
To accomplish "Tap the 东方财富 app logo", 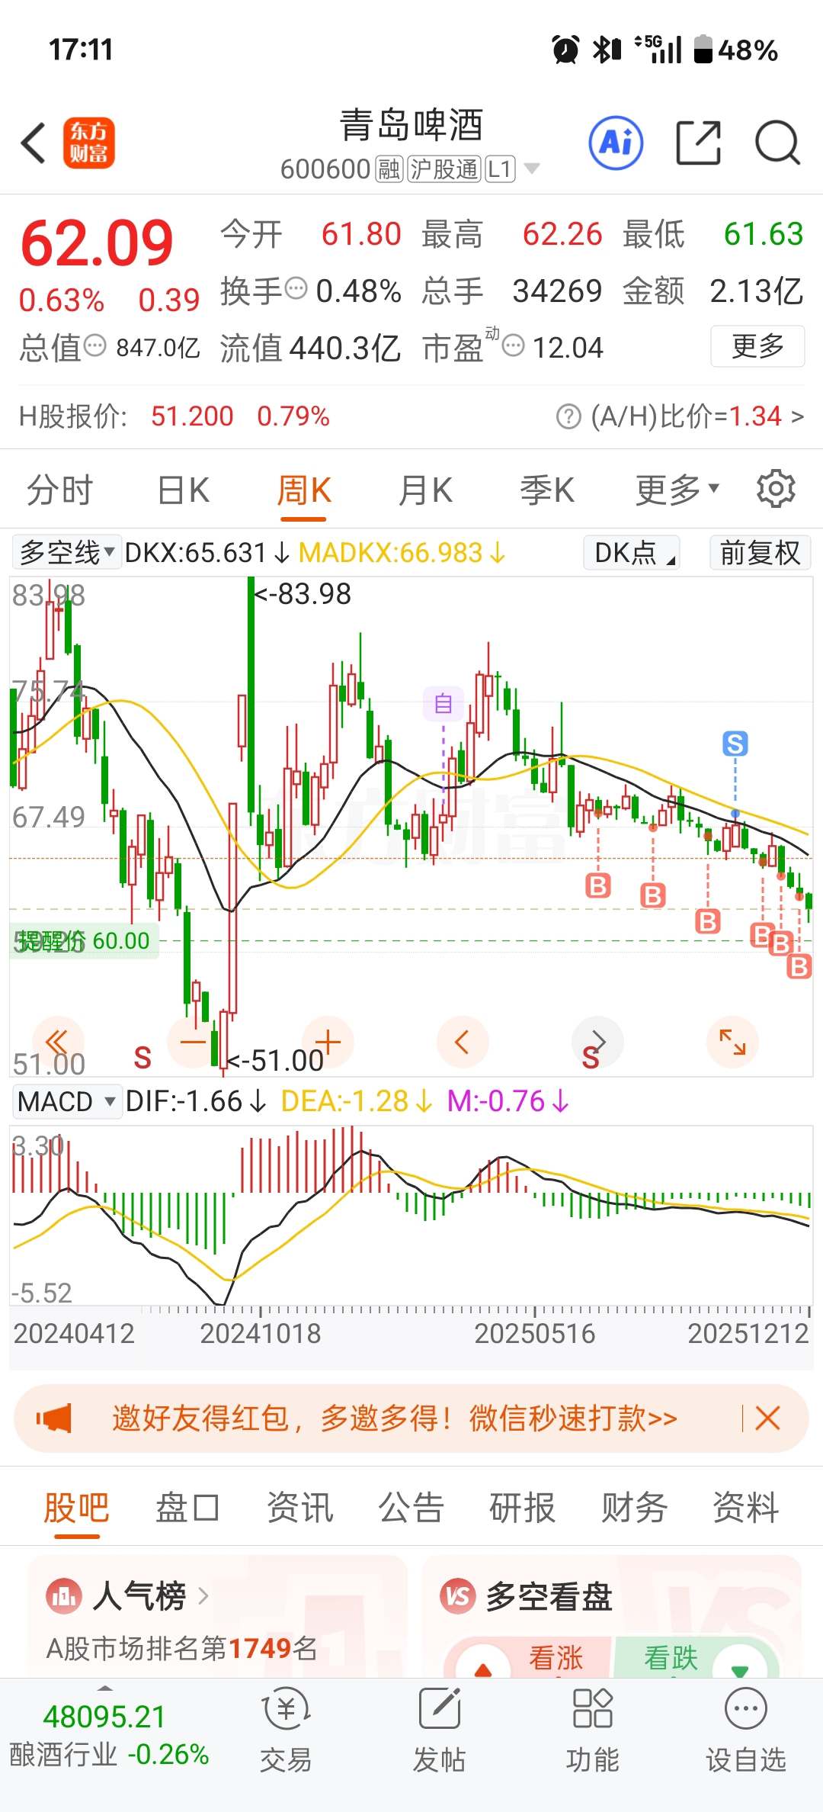I will (x=88, y=143).
